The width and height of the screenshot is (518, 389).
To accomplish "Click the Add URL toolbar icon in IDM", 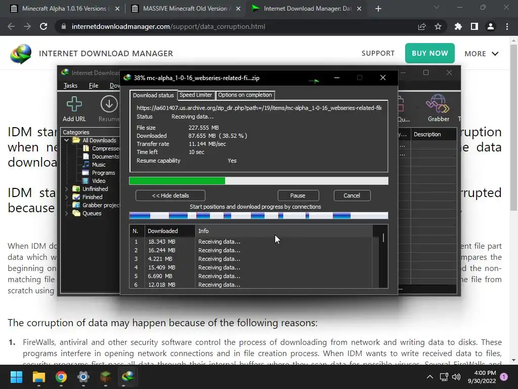I will [74, 109].
